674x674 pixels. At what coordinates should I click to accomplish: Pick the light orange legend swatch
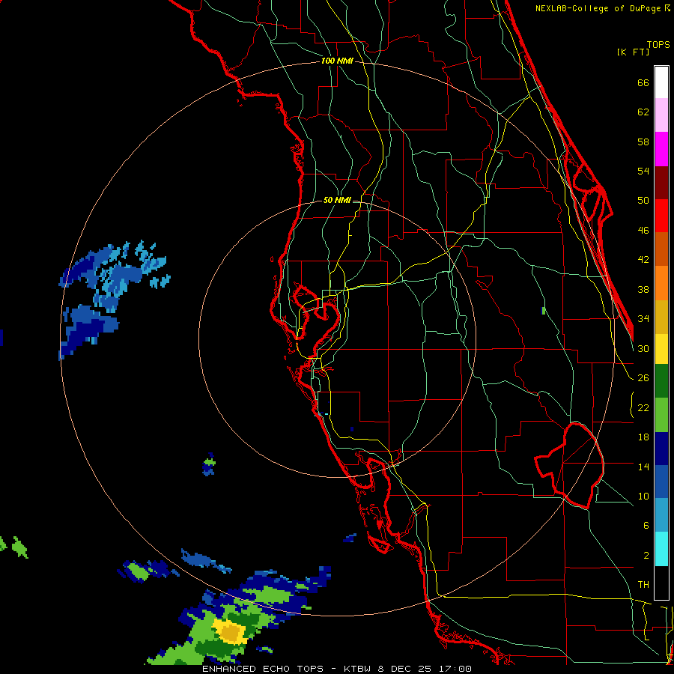click(661, 283)
